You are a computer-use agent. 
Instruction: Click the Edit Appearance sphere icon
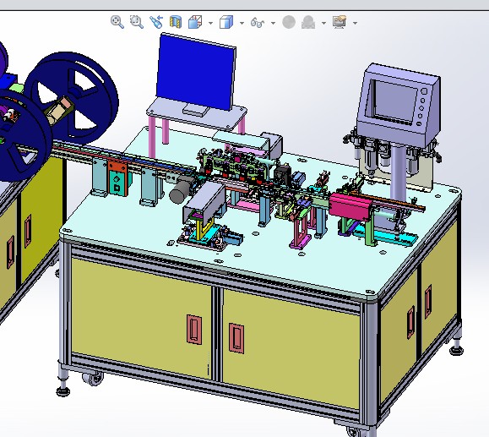click(x=289, y=22)
